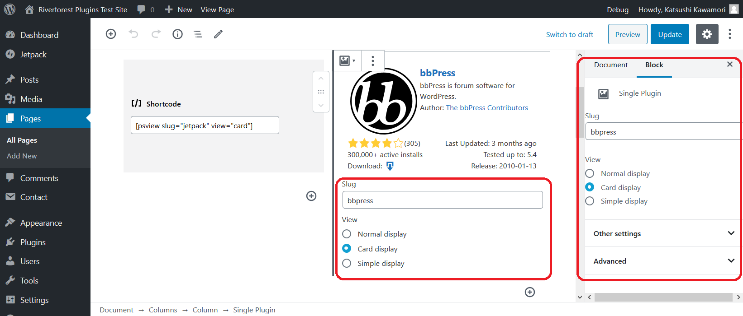The height and width of the screenshot is (316, 743).
Task: Open All Pages submenu item
Action: click(x=22, y=140)
